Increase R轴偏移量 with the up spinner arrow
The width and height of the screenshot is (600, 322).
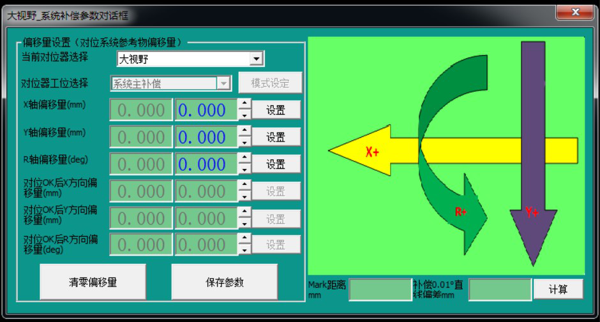point(244,158)
